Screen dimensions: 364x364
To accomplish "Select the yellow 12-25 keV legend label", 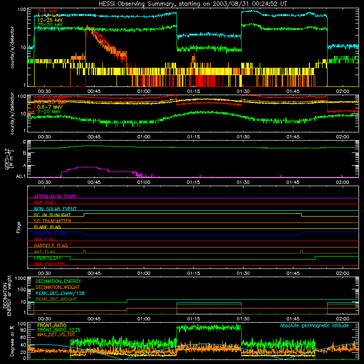I will 50,20.
